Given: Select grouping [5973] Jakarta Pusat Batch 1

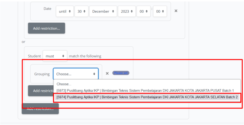Looking at the screenshot, I should click(x=145, y=90).
